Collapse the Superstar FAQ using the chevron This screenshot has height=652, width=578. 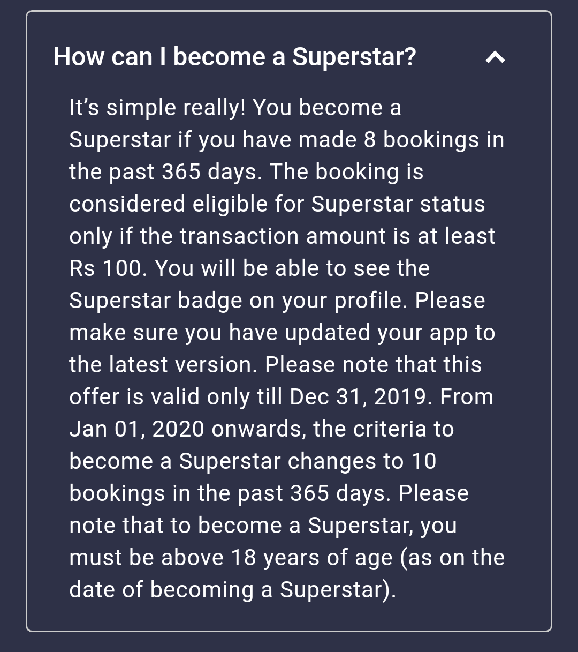pos(495,57)
